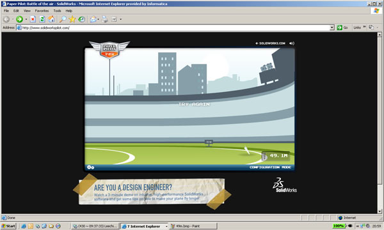Click the Refresh page icon

coord(42,19)
